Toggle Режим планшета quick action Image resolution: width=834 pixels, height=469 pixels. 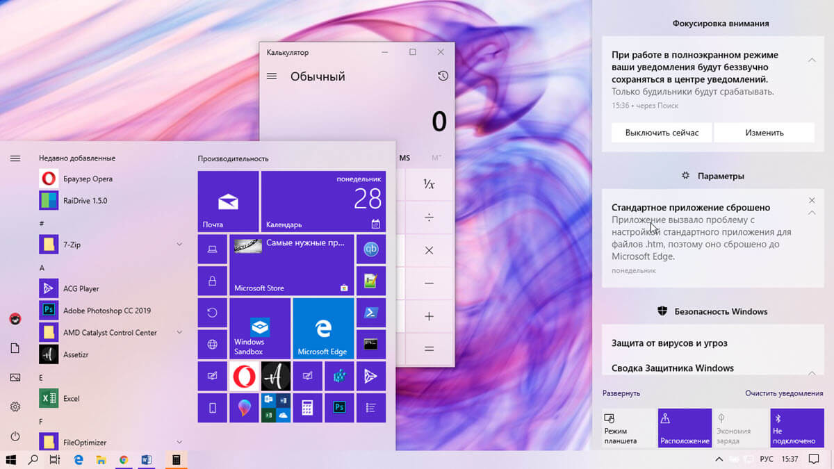coord(629,428)
